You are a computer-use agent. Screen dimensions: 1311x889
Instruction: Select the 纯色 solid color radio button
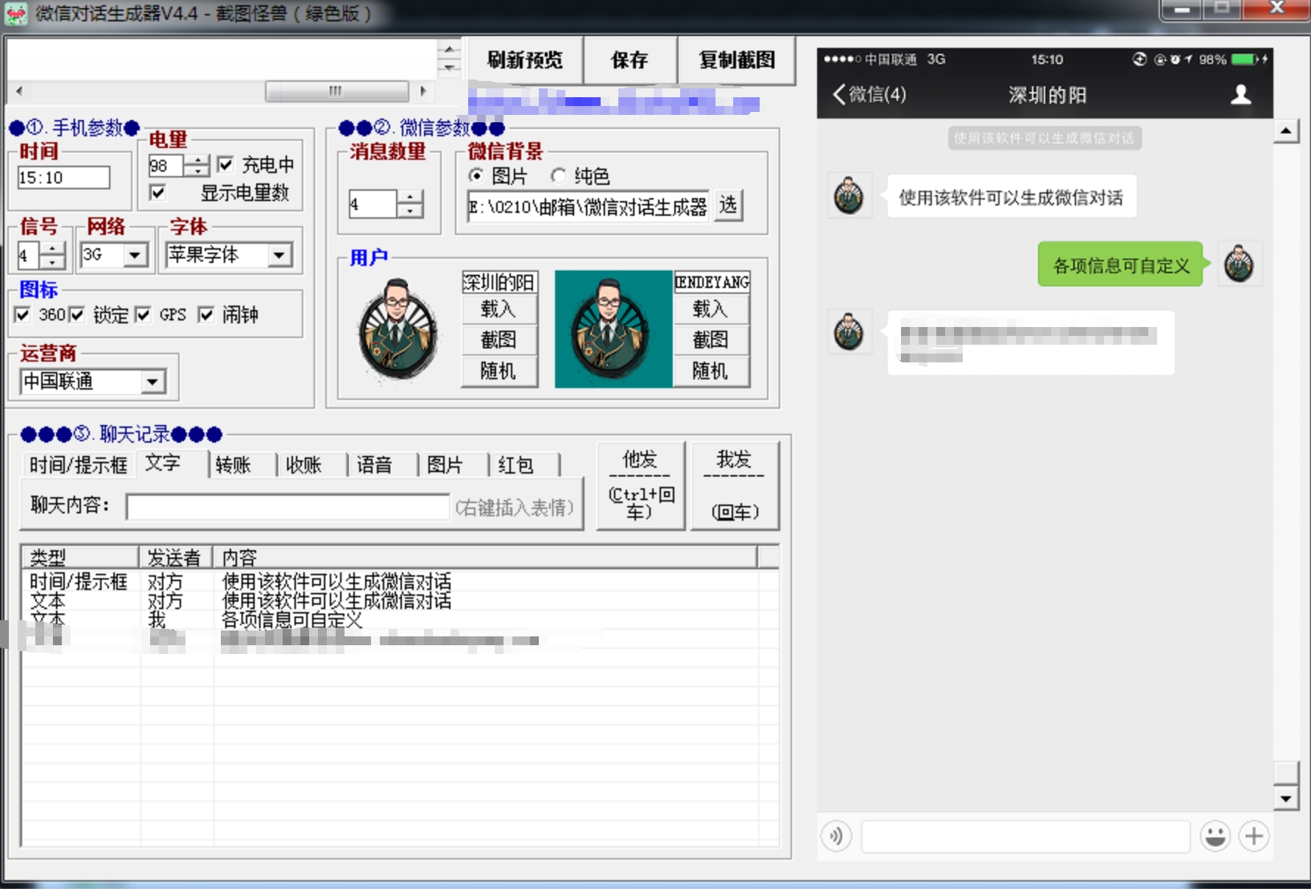[559, 175]
